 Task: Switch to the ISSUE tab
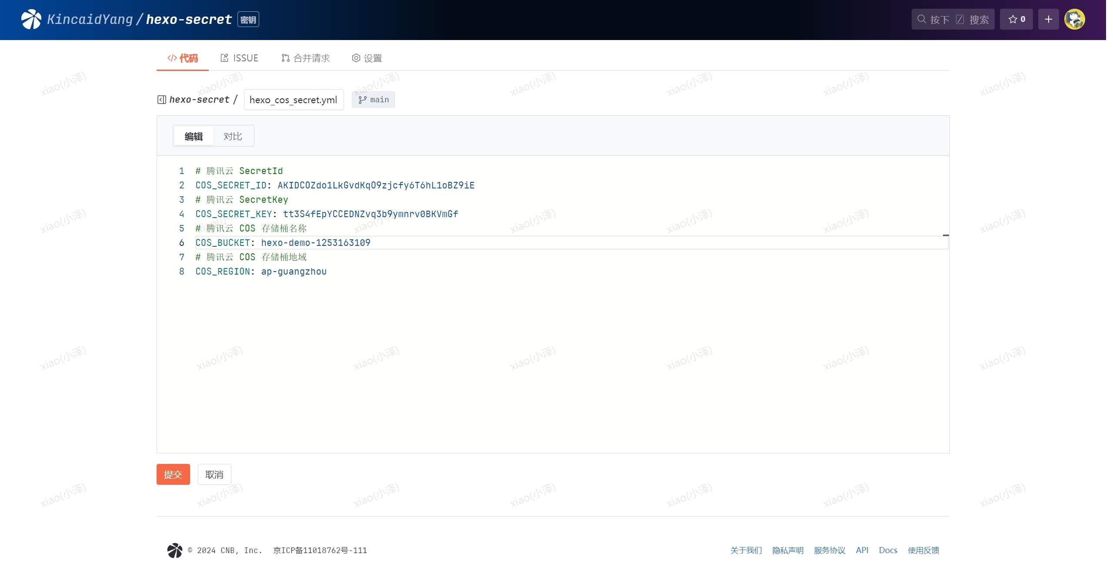tap(240, 58)
